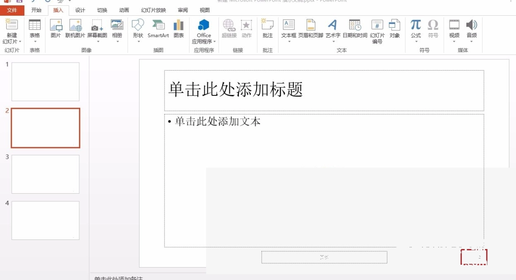Screen dimensions: 516x280
Task: Insert a video (视频)
Action: pyautogui.click(x=454, y=25)
